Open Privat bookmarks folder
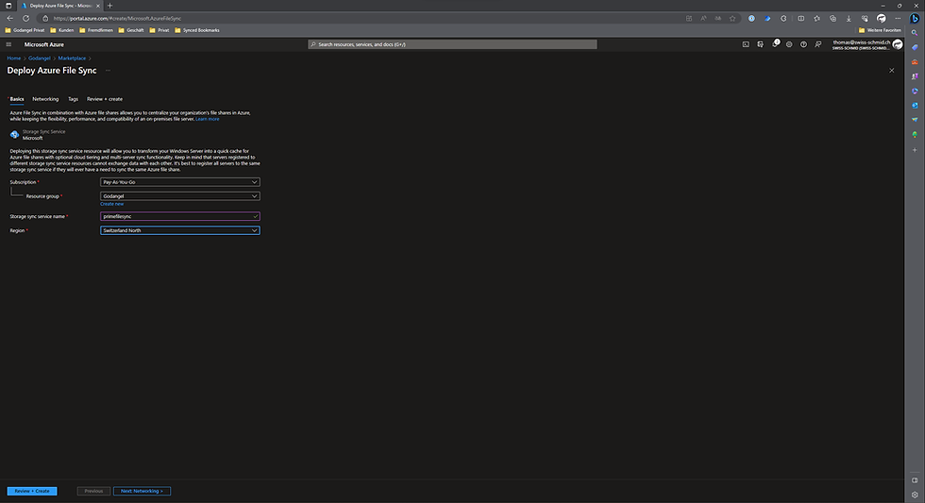Screen dimensions: 925x503 tap(160, 30)
